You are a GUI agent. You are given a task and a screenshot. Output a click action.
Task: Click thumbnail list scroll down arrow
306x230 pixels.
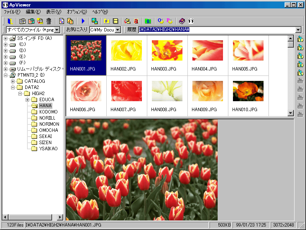click(291, 113)
